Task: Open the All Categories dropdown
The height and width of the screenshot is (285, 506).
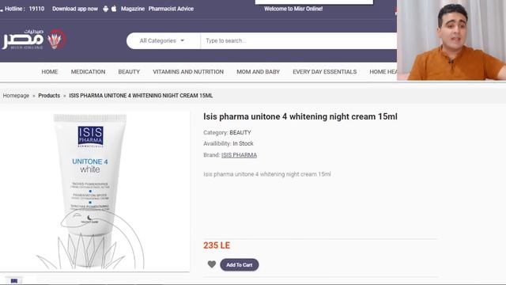Action: pyautogui.click(x=162, y=40)
